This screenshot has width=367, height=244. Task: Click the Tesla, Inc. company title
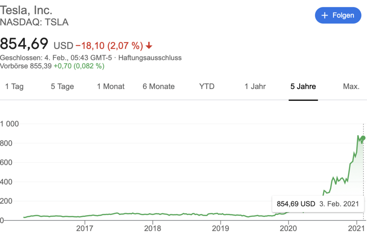pos(26,10)
